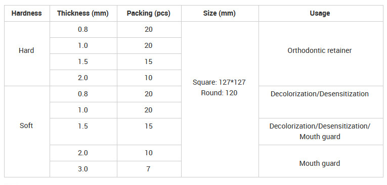Select the Decolorization/Desensitization/ Mouth guard cell
Image resolution: width=387 pixels, height=185 pixels.
(x=321, y=132)
